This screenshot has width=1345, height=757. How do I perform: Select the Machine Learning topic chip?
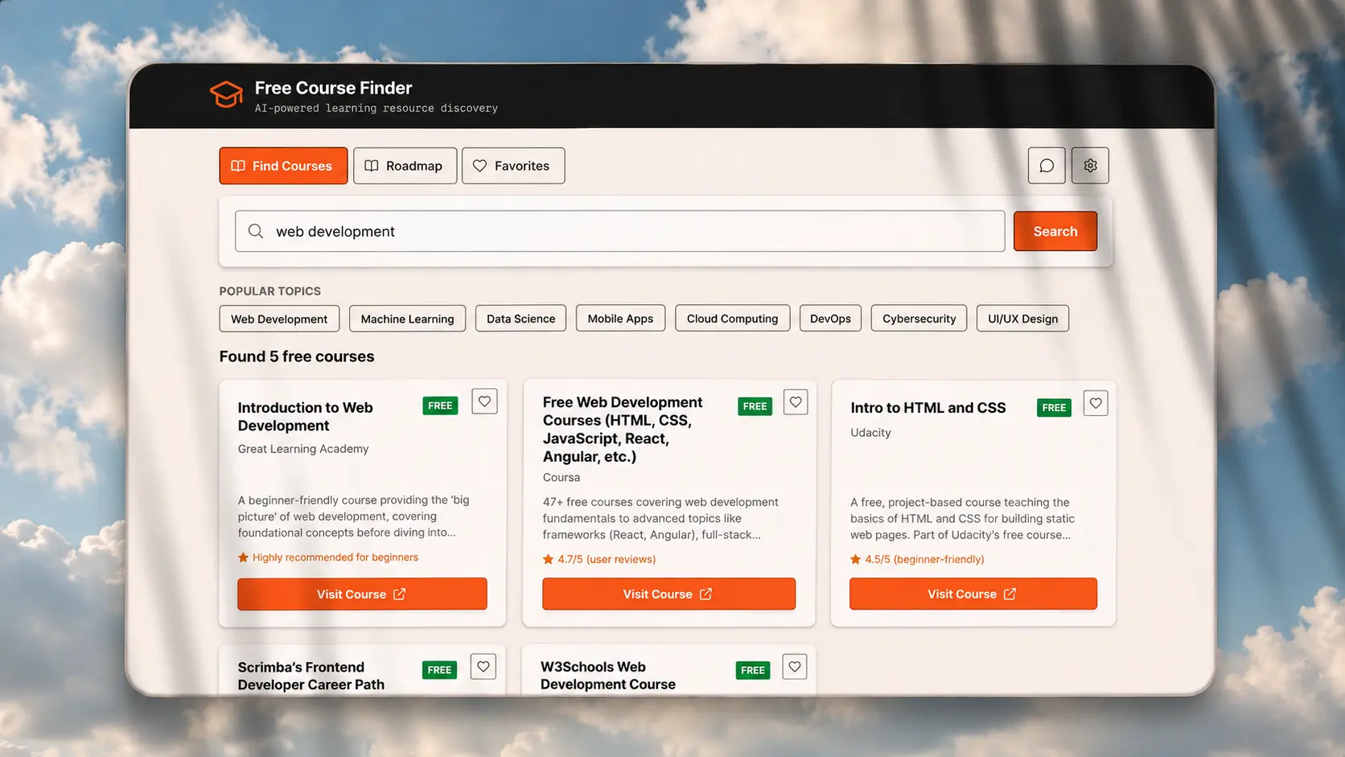(408, 319)
